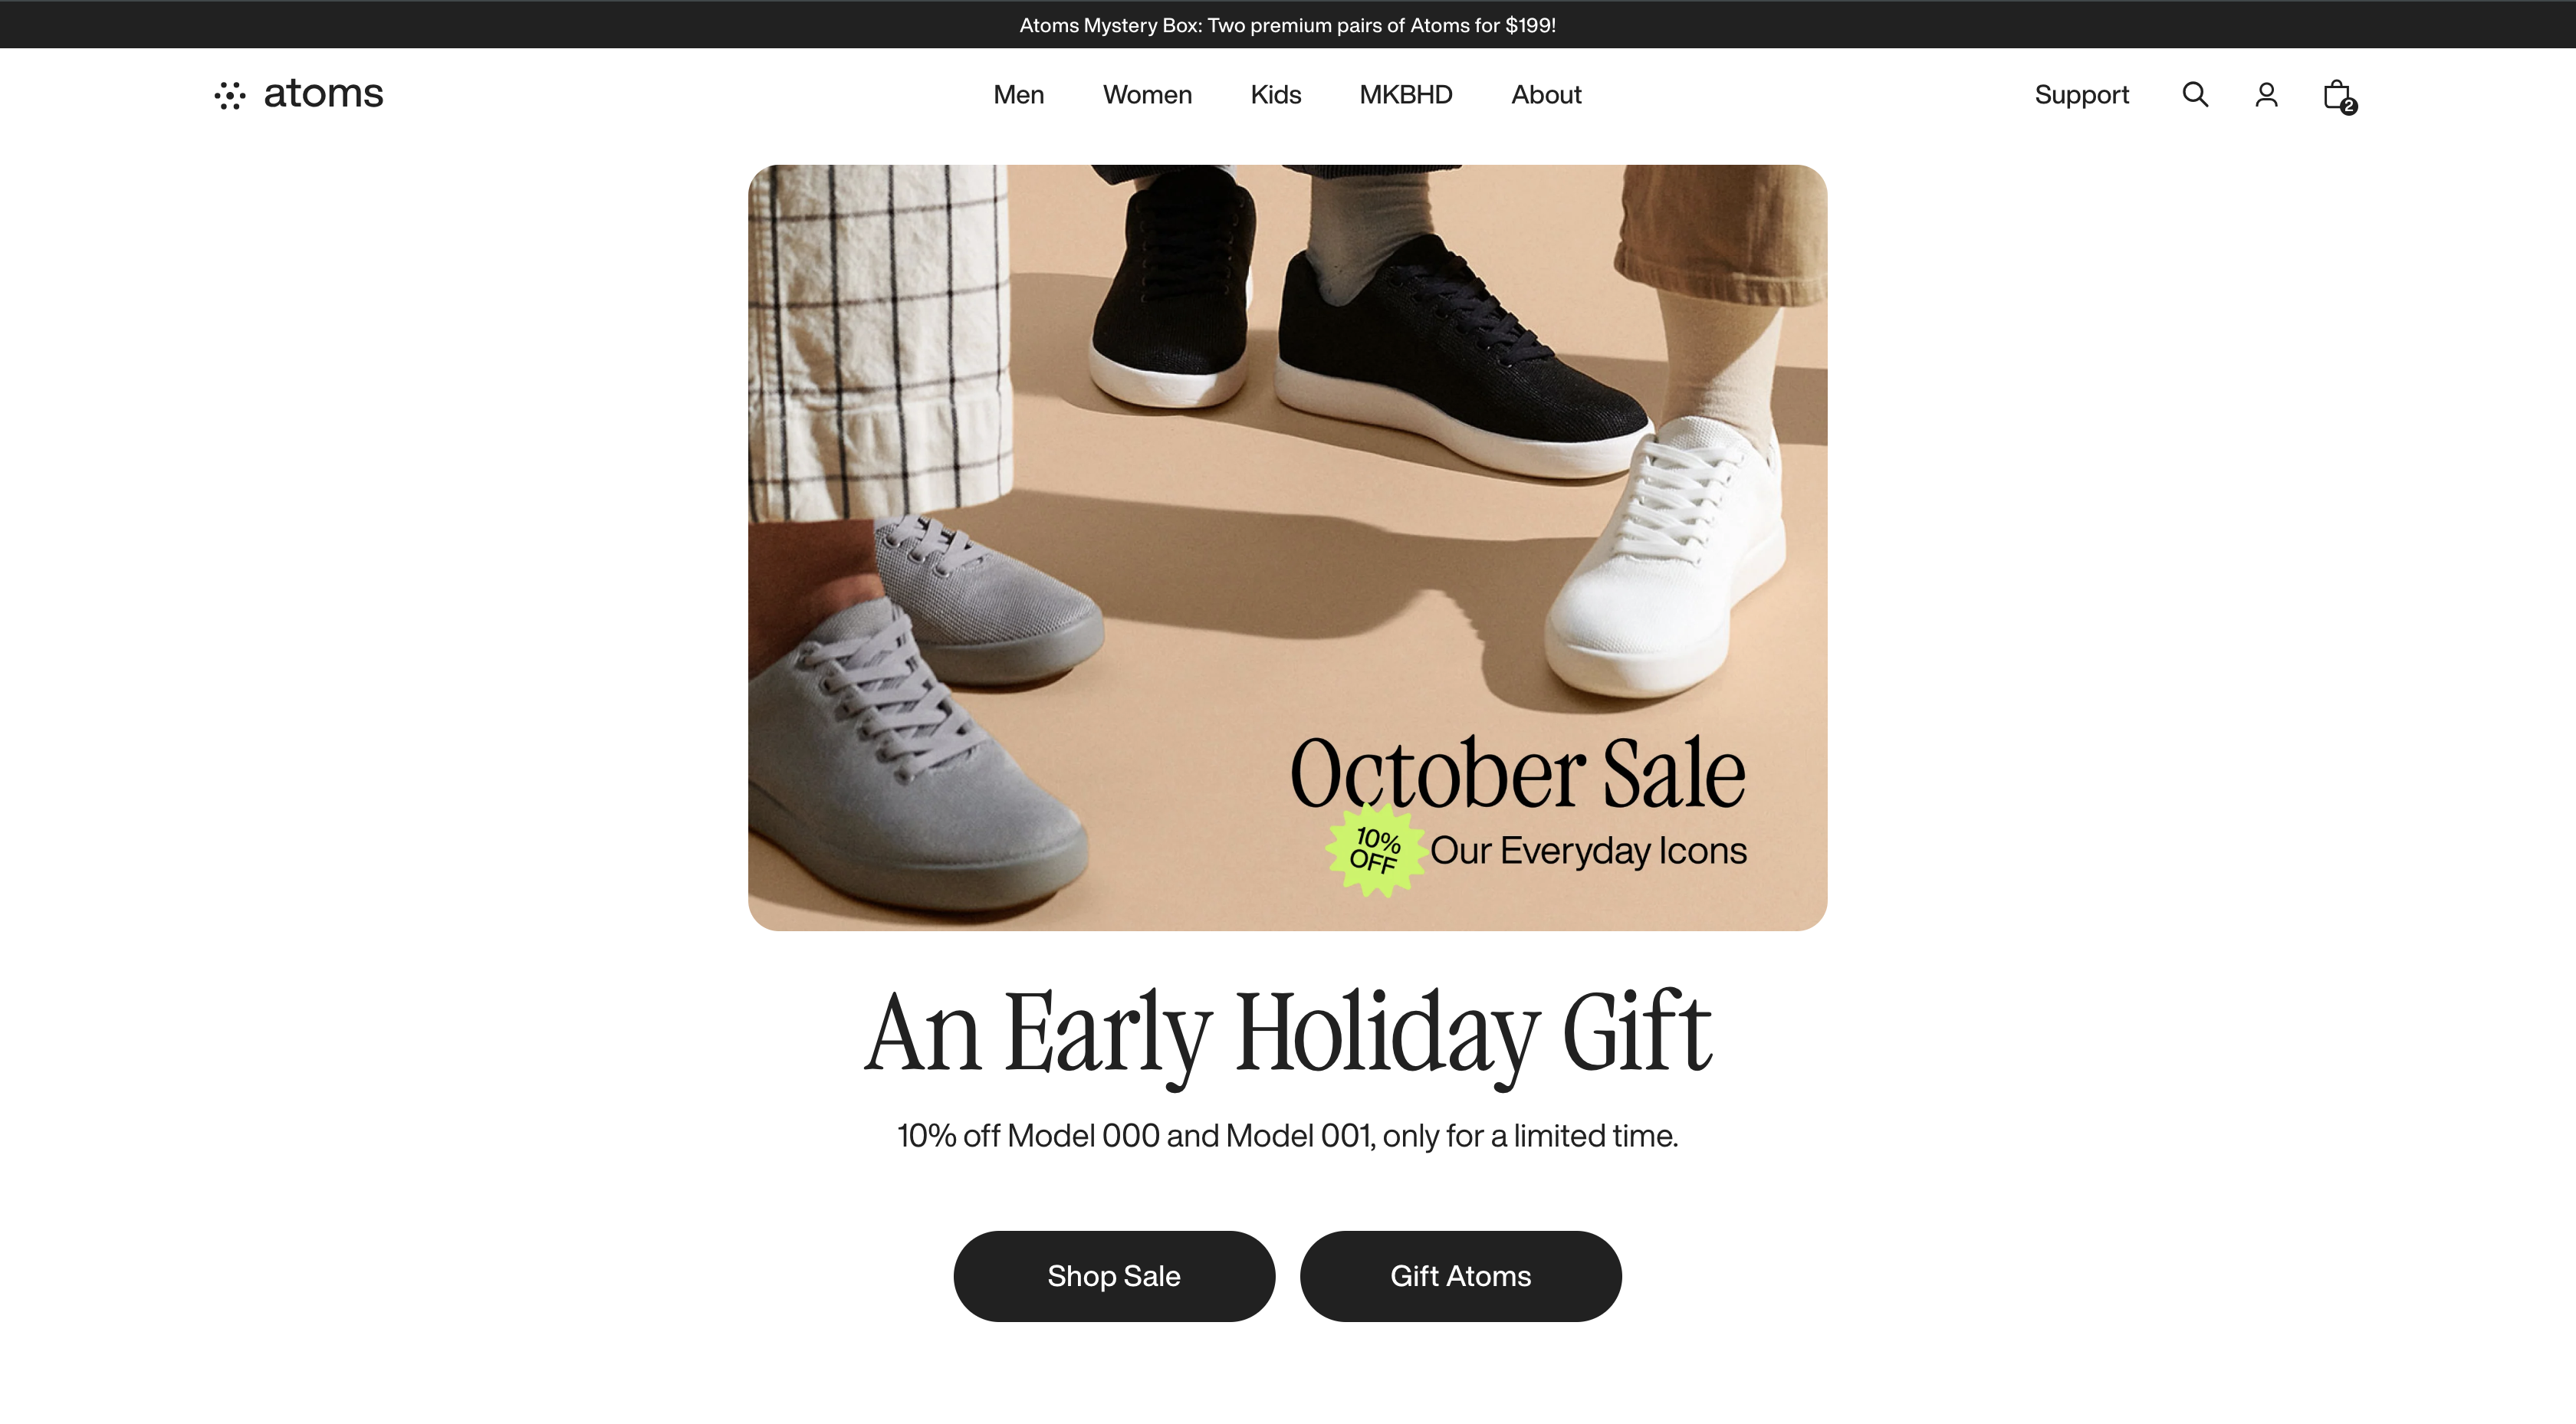The image size is (2576, 1424).
Task: Click the 10% OFF starburst badge
Action: click(x=1375, y=850)
